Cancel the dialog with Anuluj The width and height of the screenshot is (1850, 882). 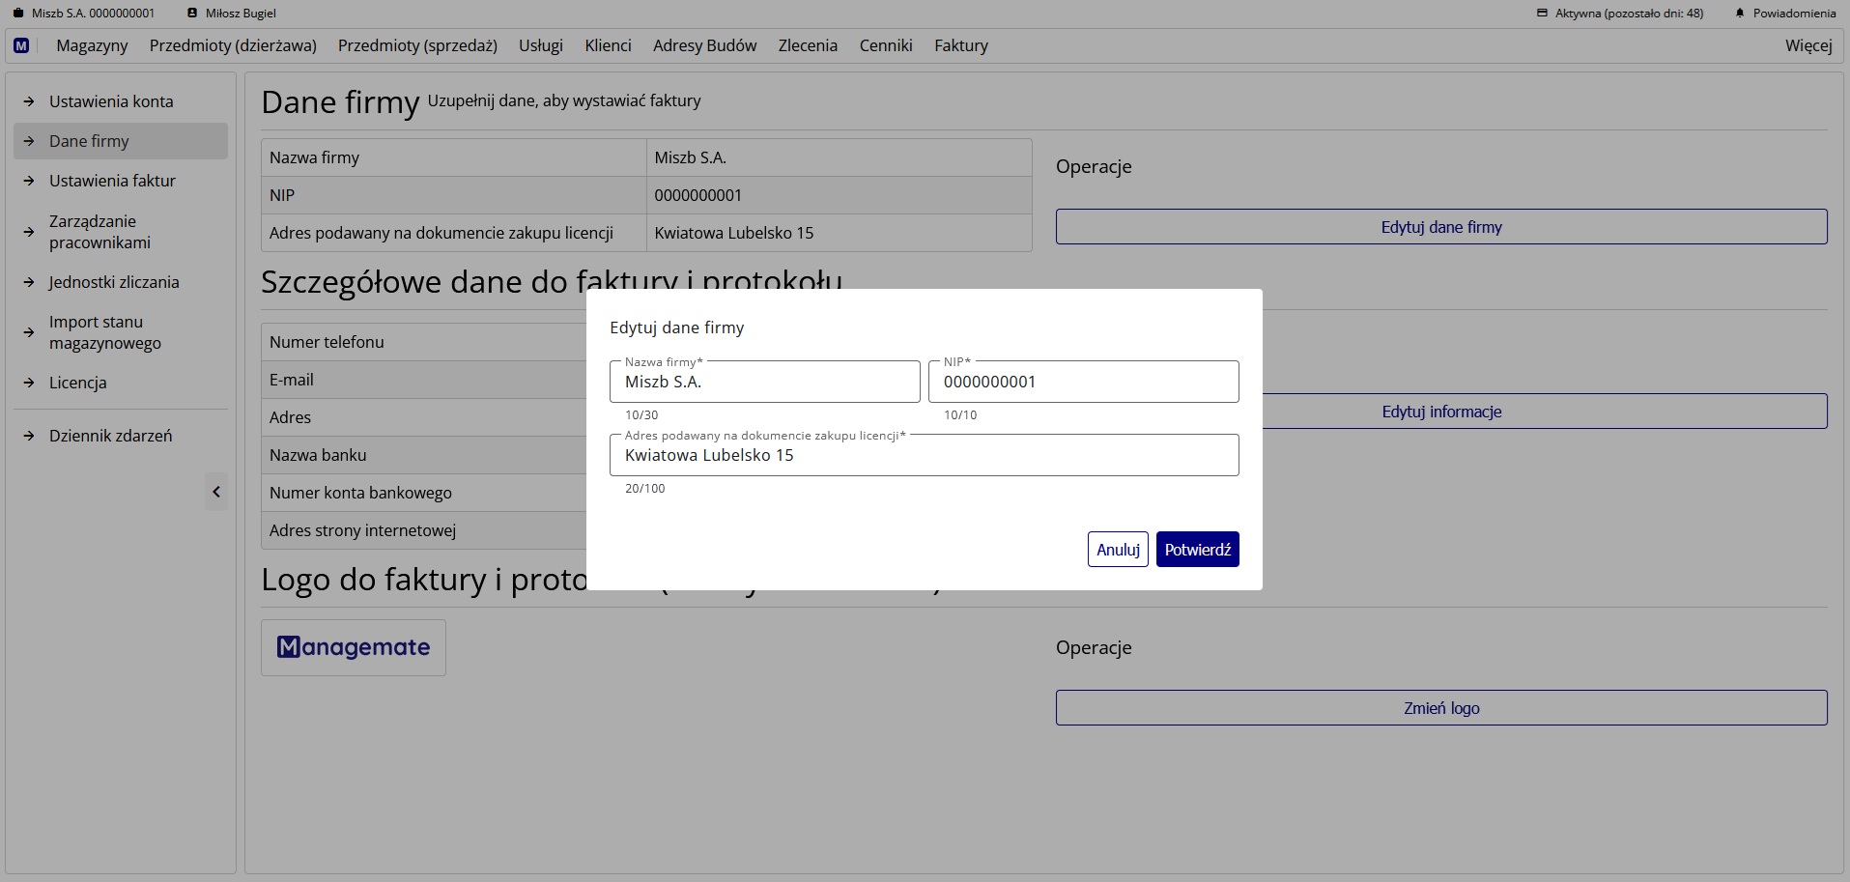1118,550
